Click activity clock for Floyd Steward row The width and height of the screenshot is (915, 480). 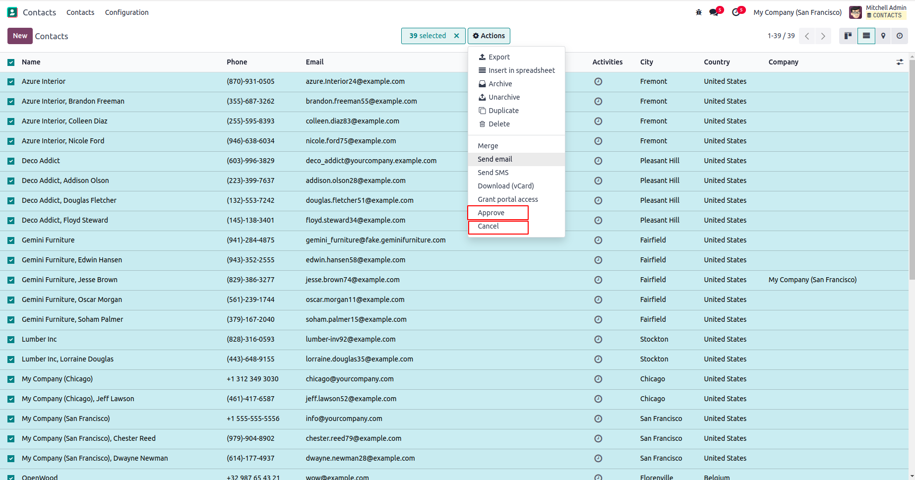(598, 220)
